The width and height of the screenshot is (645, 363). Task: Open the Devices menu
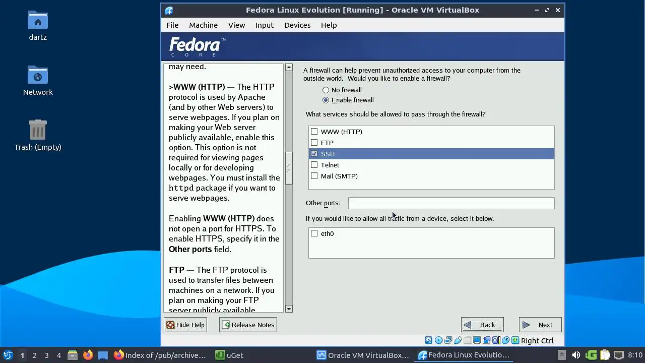click(297, 25)
